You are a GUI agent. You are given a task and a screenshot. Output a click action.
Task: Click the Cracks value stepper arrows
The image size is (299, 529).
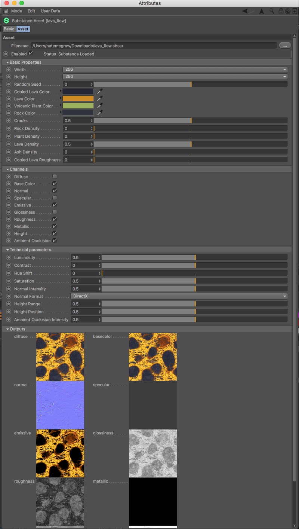pos(92,120)
